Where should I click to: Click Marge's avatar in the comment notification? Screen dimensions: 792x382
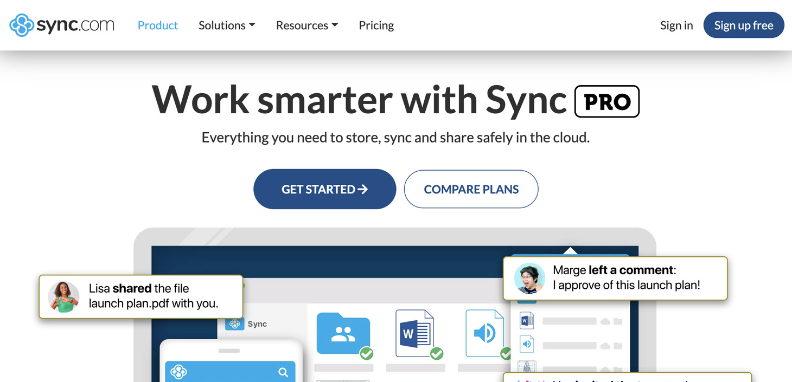tap(529, 278)
